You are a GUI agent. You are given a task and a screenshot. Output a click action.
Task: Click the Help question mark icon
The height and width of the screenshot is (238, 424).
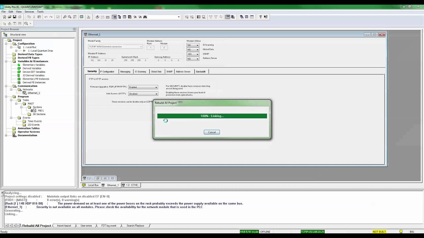click(260, 17)
